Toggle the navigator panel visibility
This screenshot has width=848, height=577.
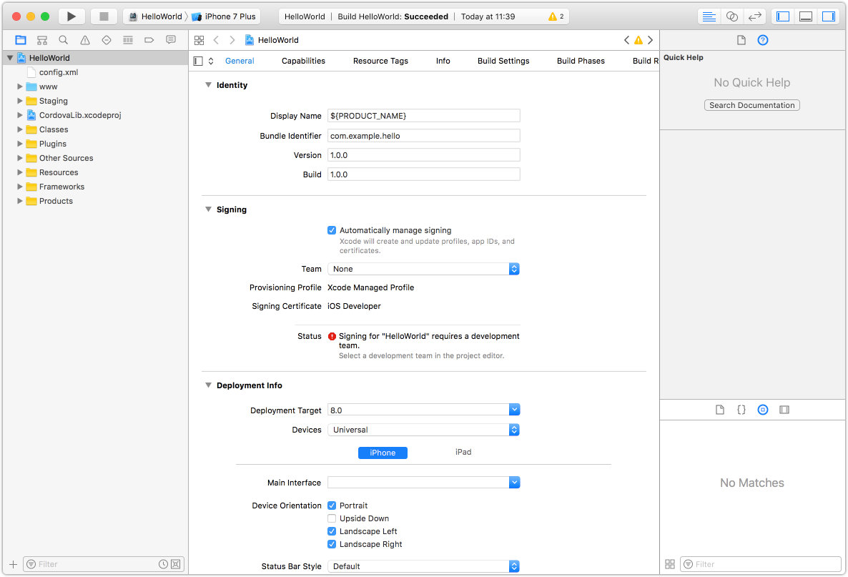(x=782, y=16)
